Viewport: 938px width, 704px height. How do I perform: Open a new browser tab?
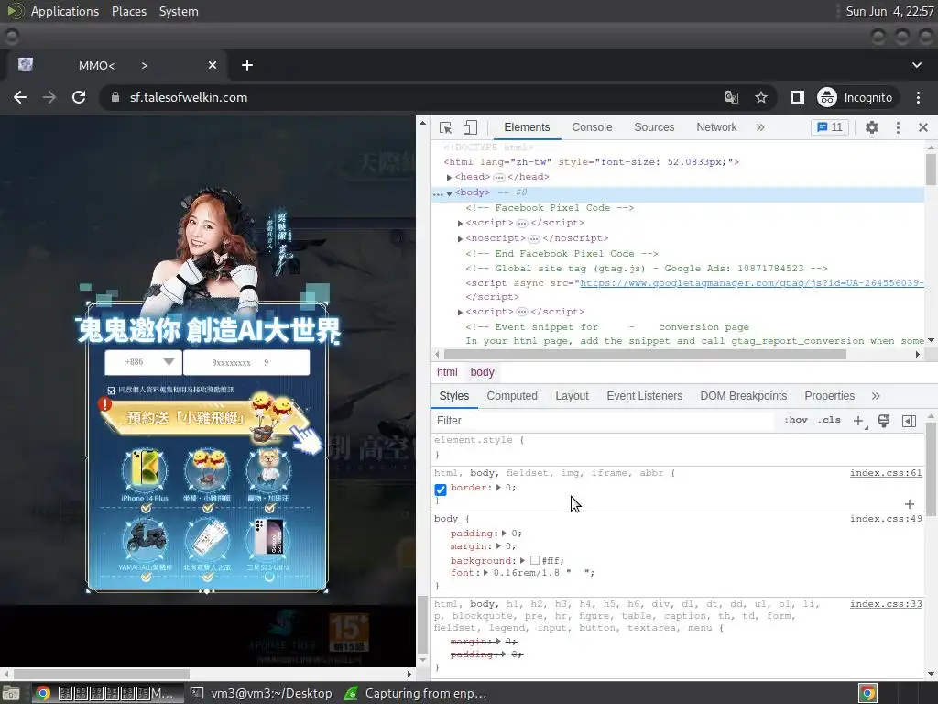(x=247, y=65)
